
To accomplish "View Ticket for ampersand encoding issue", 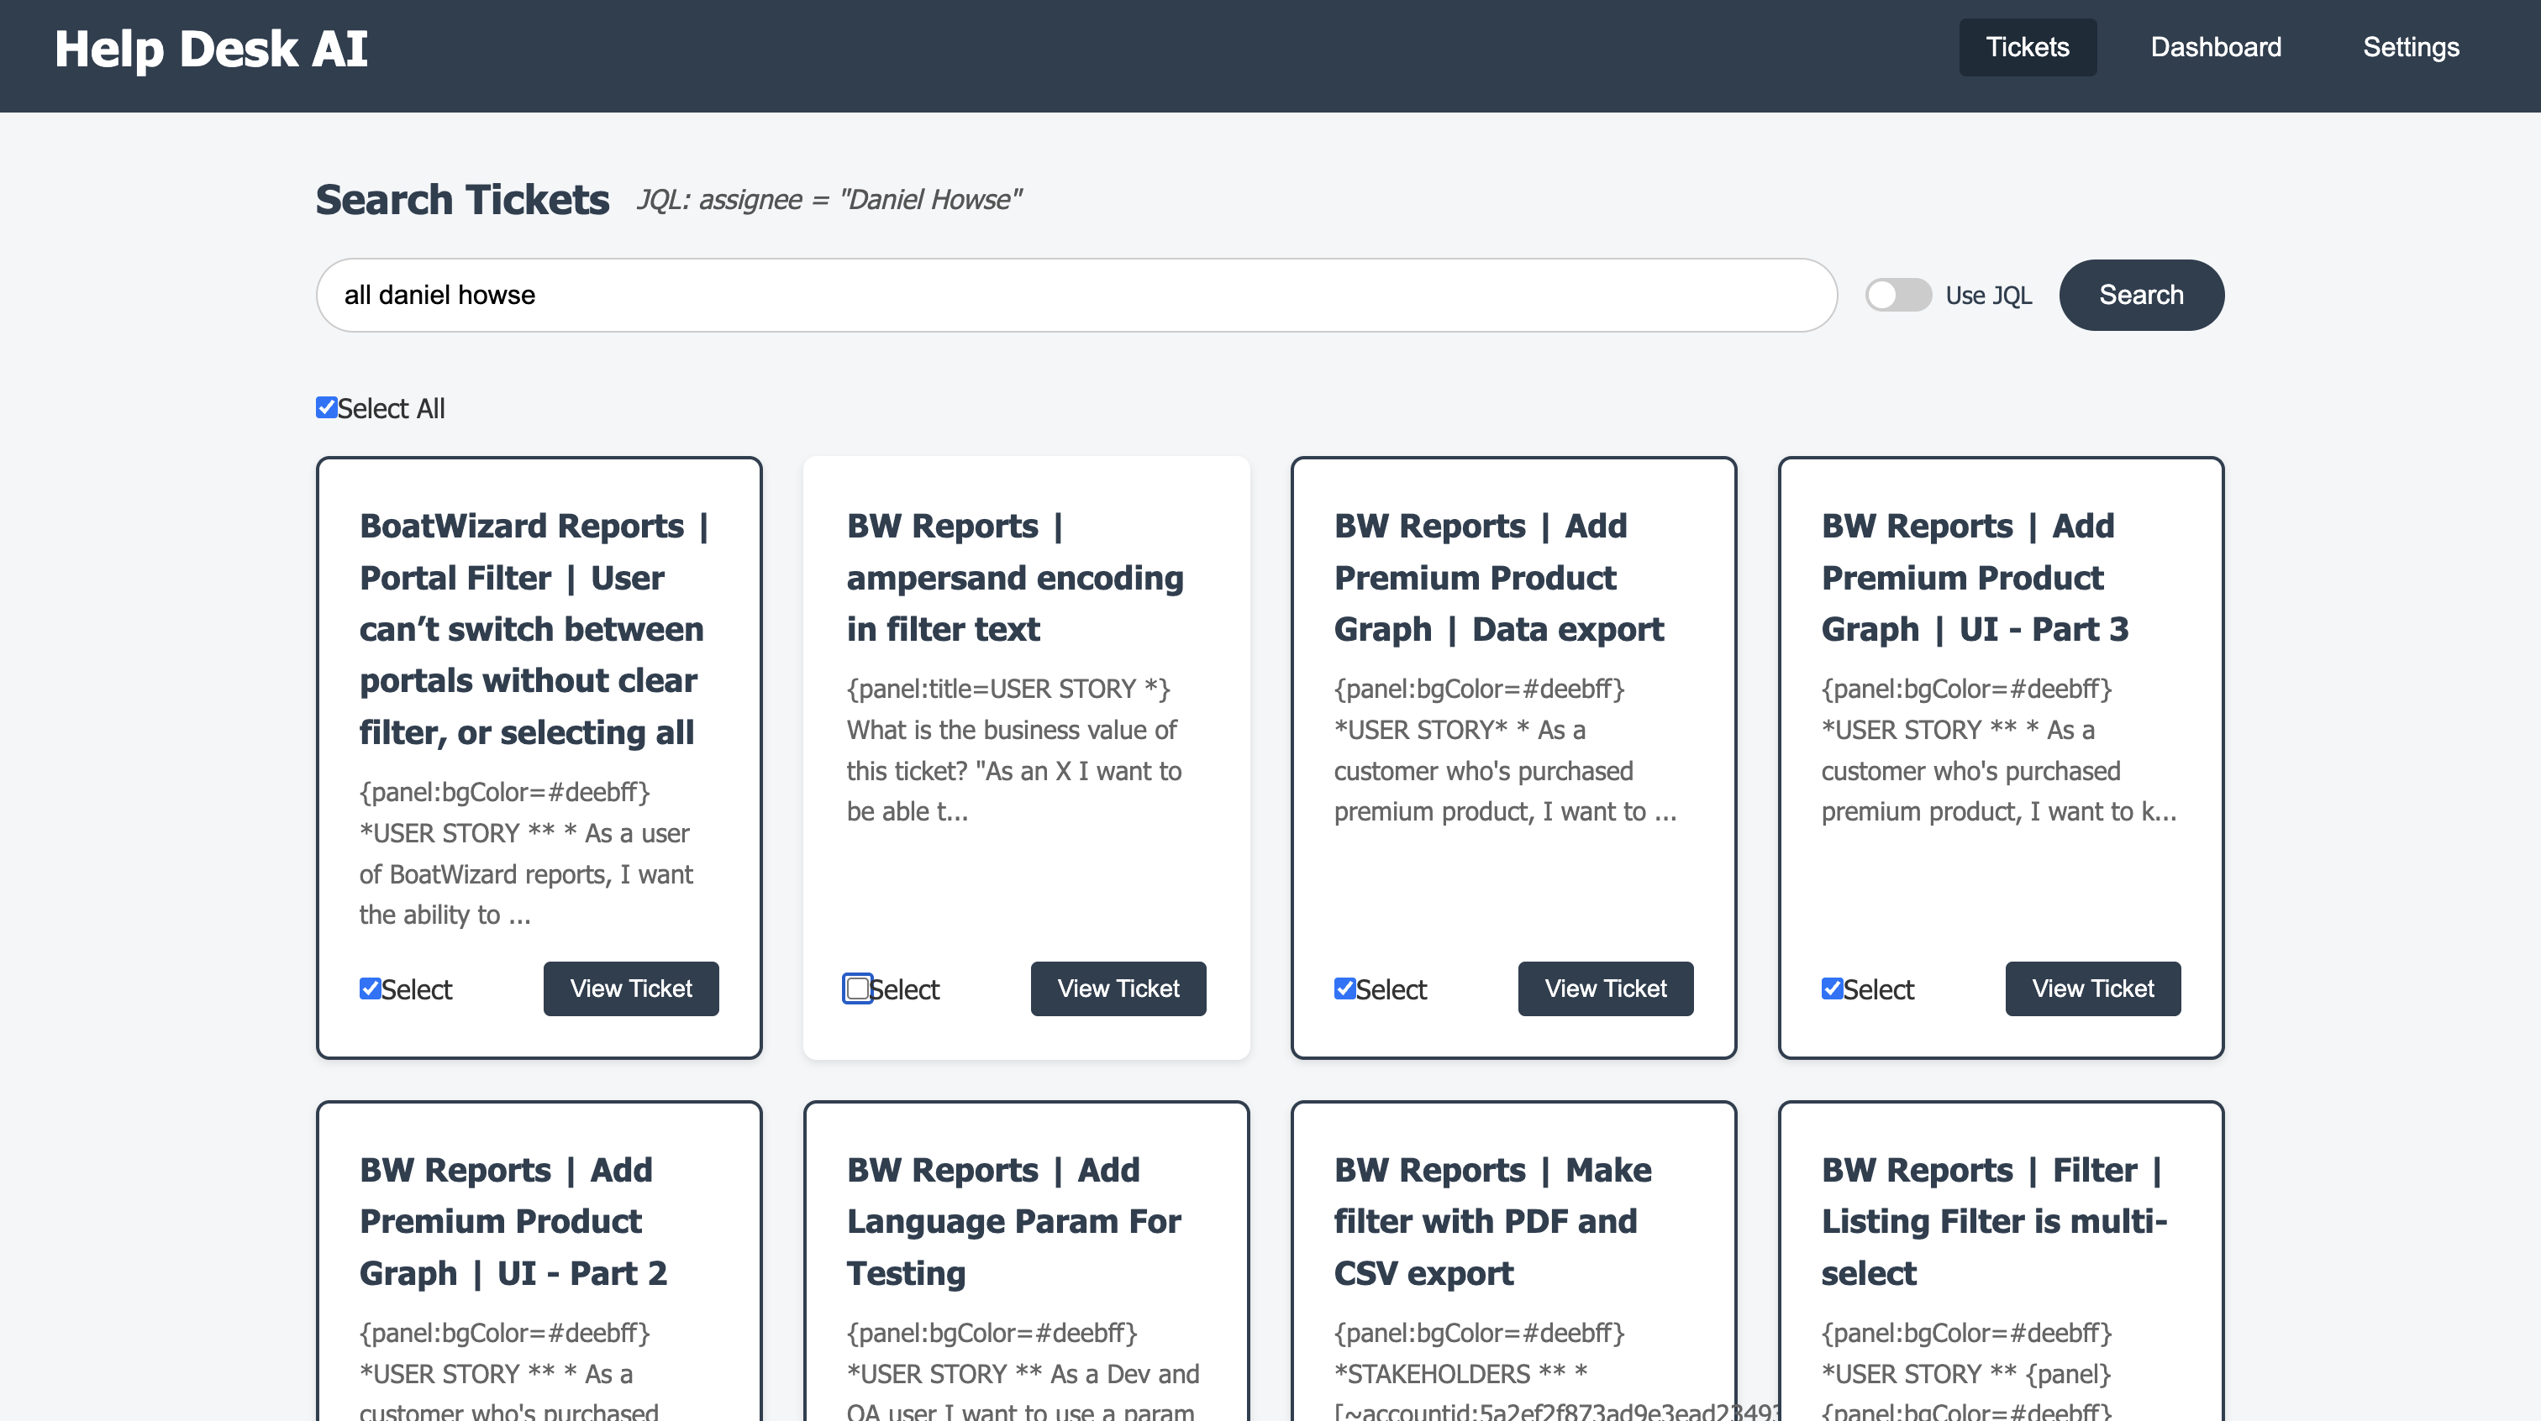I will (x=1118, y=988).
